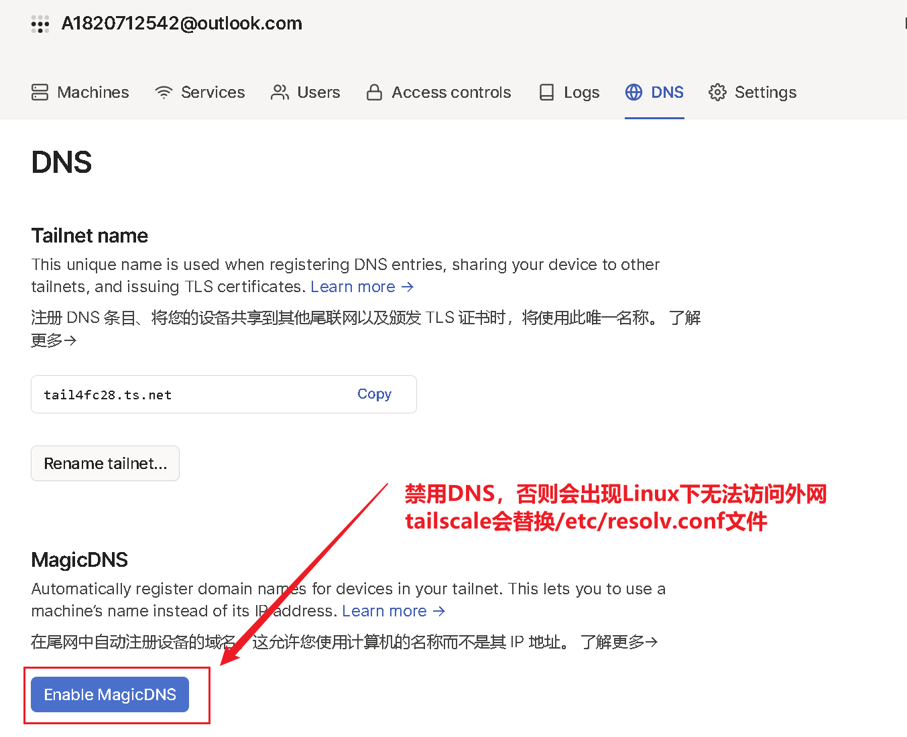Open Learn more link under MagicDNS
Viewport: 907px width, 737px height.
394,611
